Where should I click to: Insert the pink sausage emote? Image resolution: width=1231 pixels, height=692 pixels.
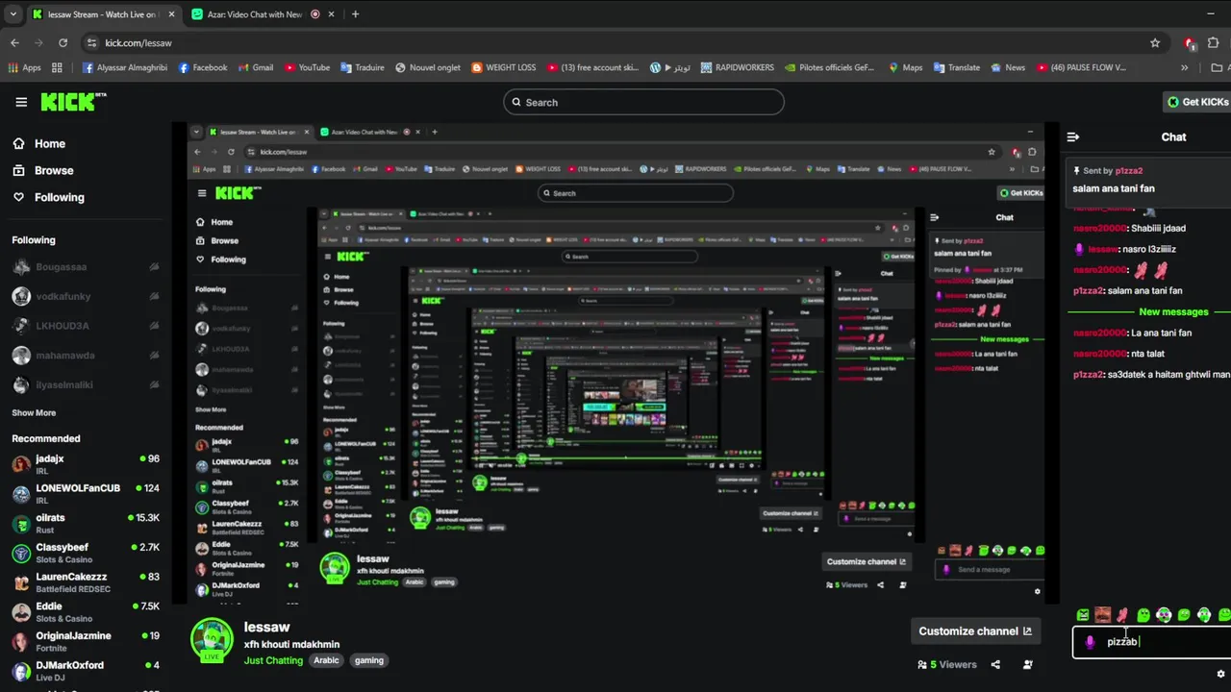pos(1122,615)
